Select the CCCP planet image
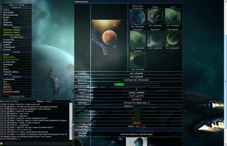The image size is (227, 146). (x=173, y=16)
